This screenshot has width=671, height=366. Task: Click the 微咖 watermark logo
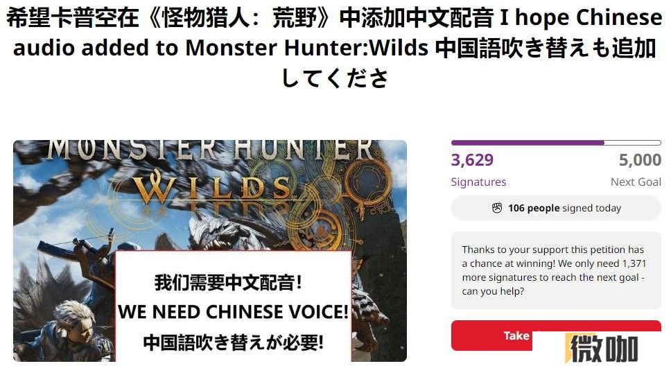point(604,349)
